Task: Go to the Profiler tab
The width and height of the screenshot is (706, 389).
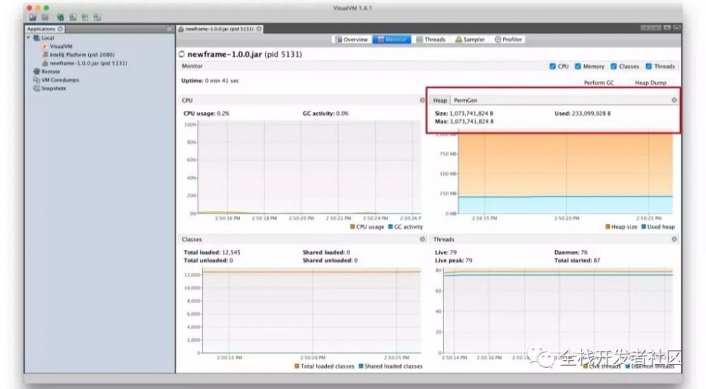Action: click(x=508, y=39)
